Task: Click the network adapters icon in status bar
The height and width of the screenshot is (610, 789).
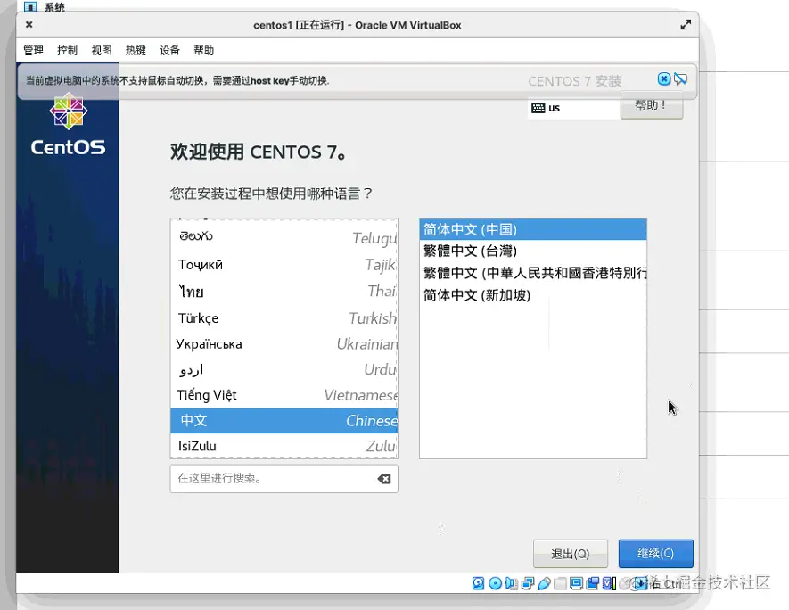Action: coord(528,583)
